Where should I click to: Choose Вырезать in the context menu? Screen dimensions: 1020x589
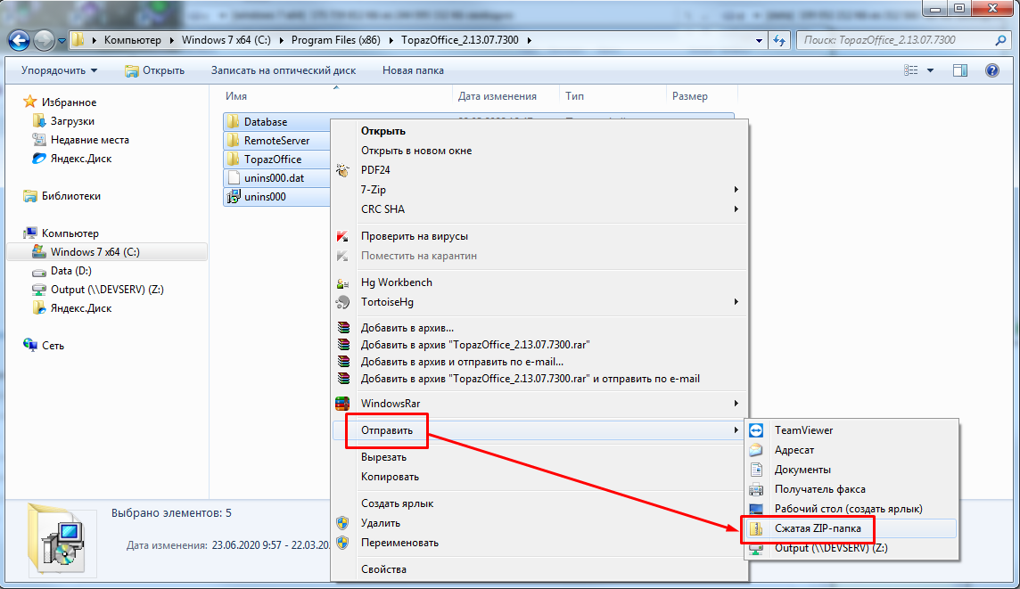[540, 458]
